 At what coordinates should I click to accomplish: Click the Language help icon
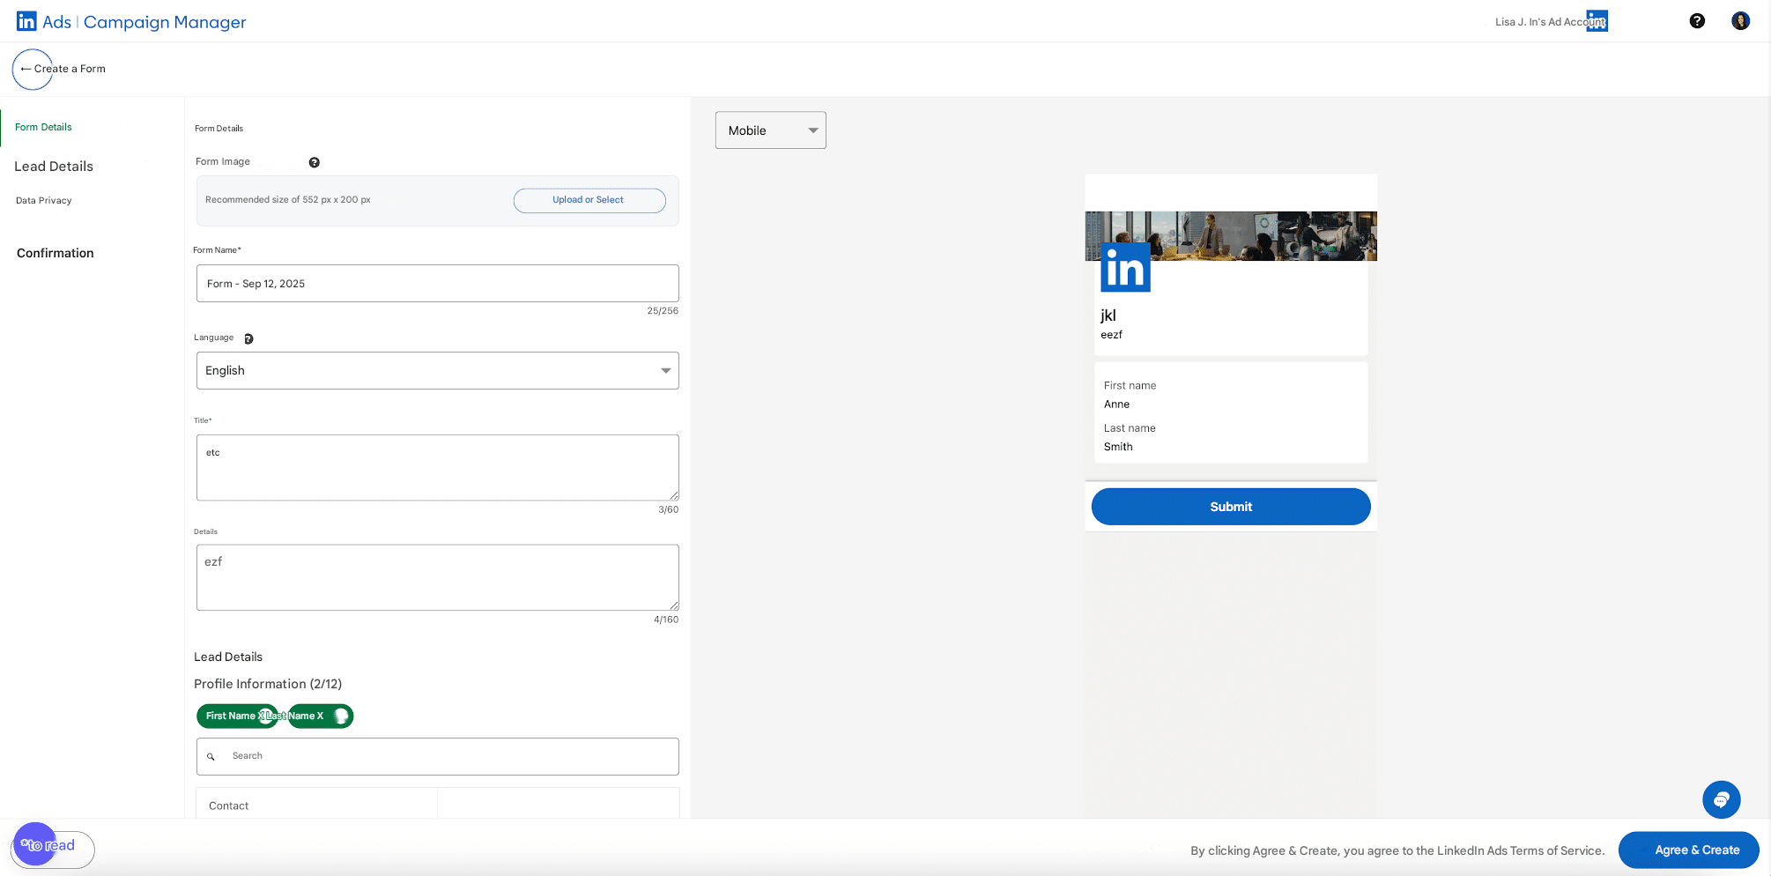[x=248, y=338]
